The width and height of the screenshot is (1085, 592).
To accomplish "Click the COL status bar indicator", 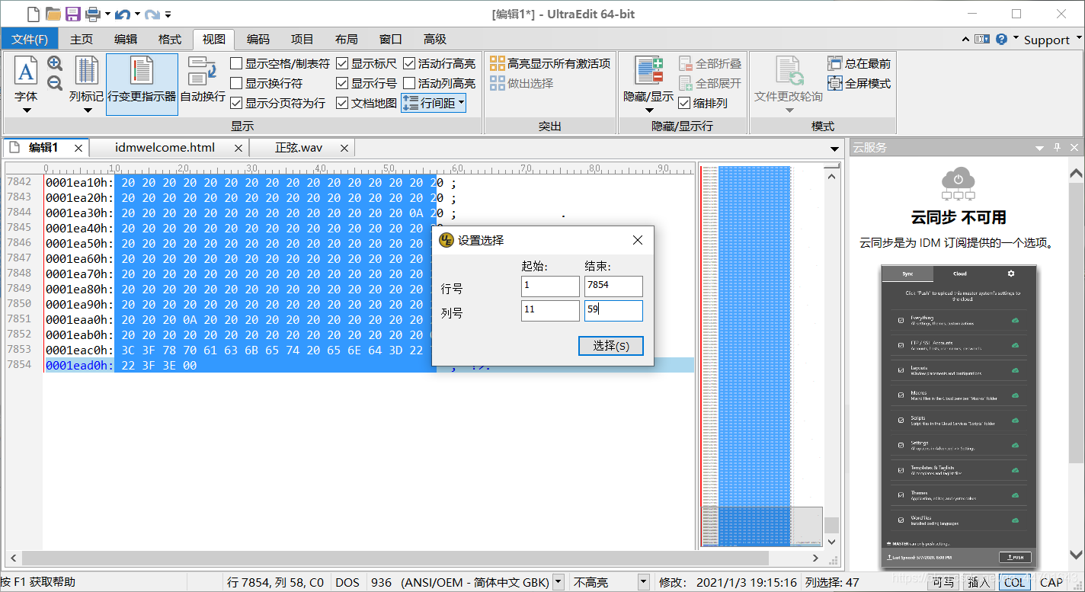I will click(x=1015, y=582).
